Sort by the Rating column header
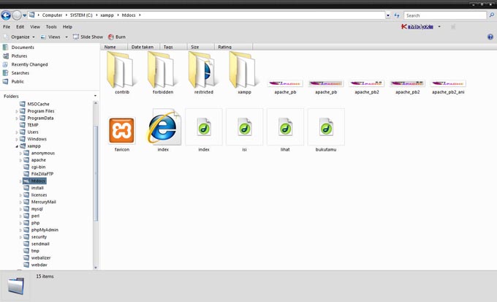This screenshot has height=302, width=497. tap(234, 47)
